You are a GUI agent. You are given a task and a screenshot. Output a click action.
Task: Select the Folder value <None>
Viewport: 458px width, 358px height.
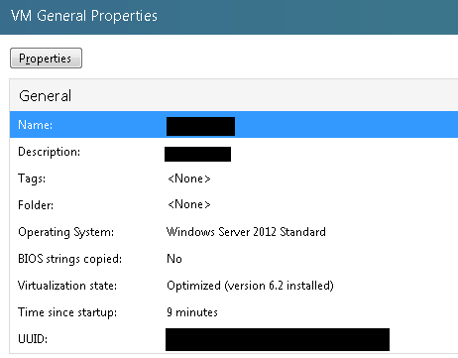(x=189, y=204)
